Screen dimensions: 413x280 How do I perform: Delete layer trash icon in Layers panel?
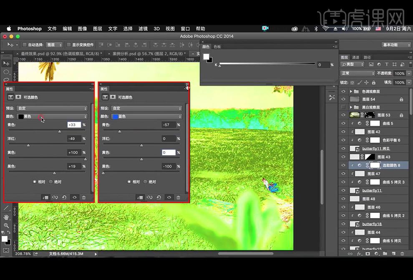402,254
